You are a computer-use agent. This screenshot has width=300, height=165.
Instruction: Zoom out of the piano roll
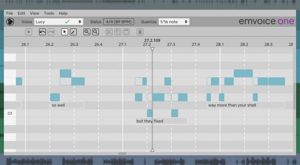[x=96, y=32]
